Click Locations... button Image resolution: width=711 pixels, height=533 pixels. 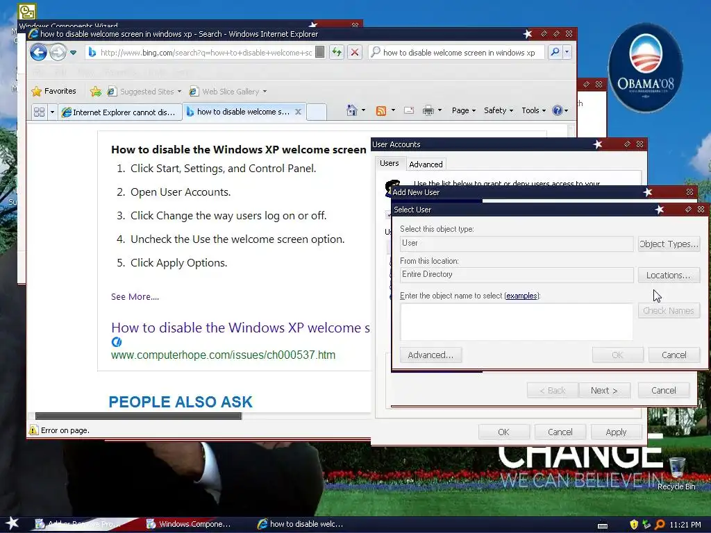[669, 275]
